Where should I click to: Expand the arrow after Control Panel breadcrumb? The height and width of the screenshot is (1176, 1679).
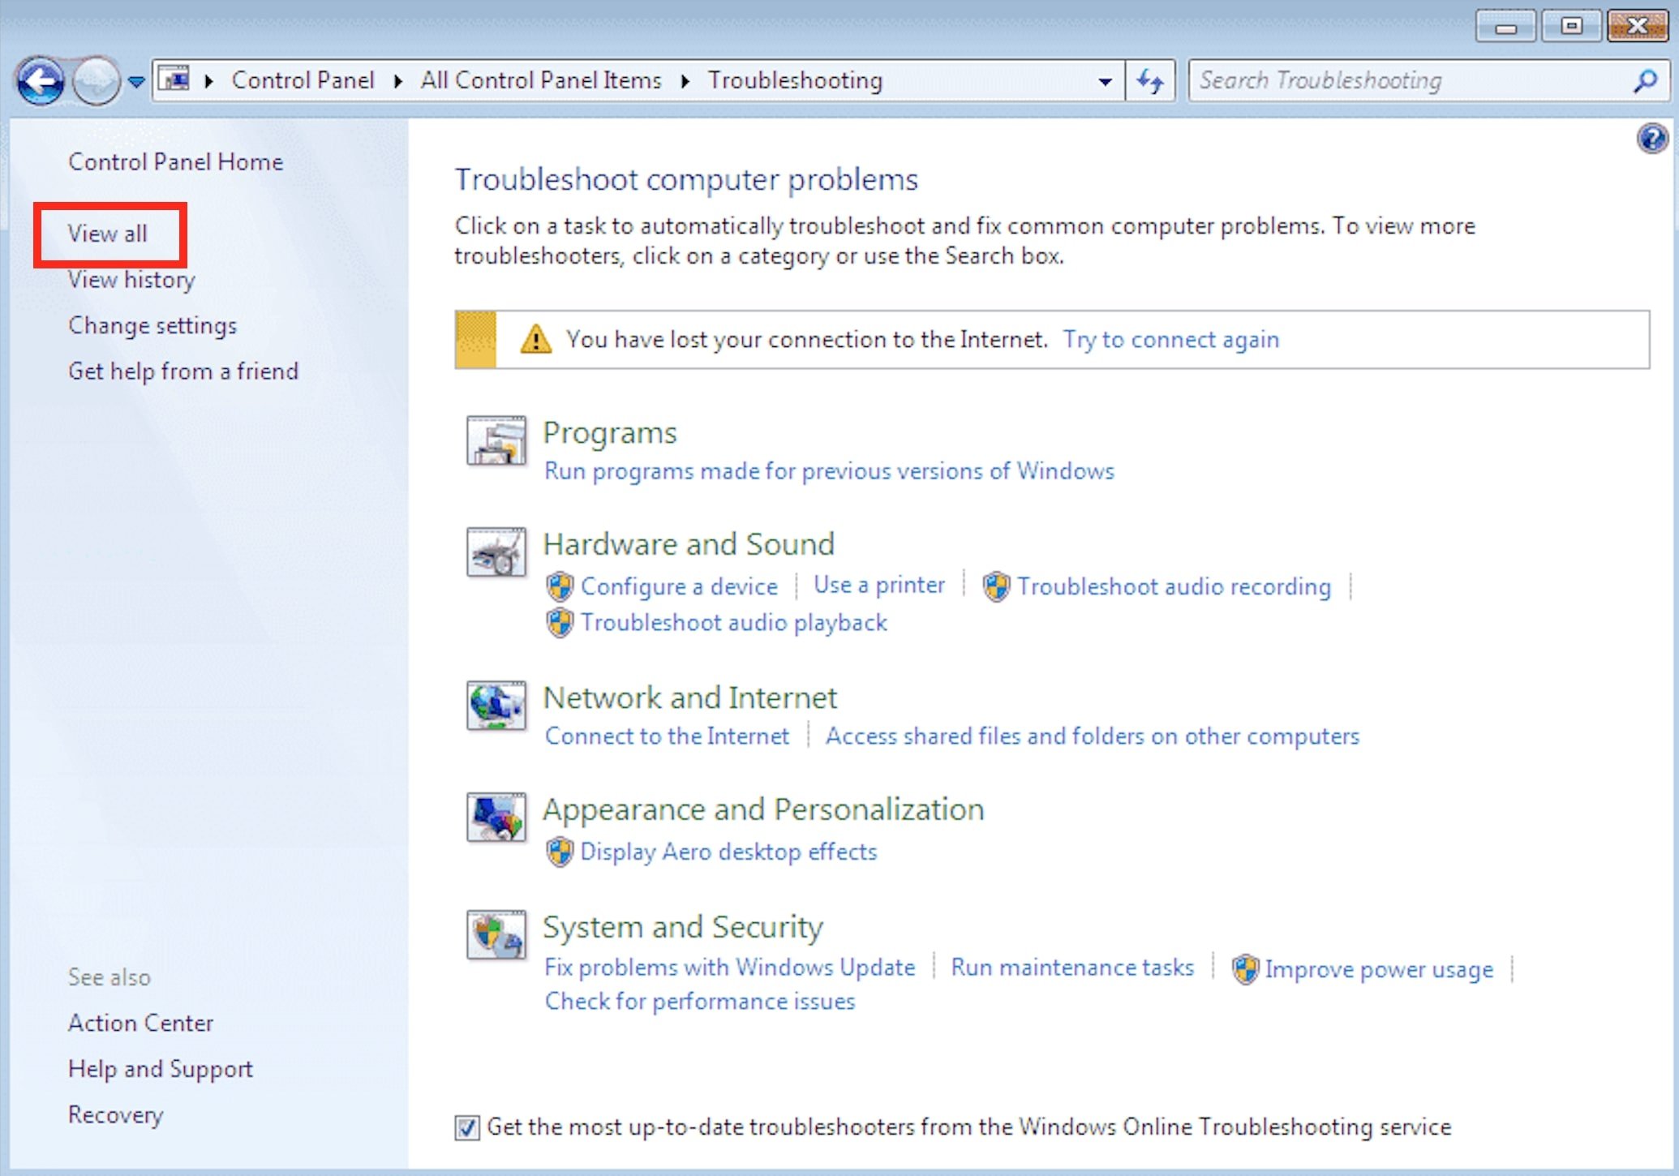click(x=398, y=80)
